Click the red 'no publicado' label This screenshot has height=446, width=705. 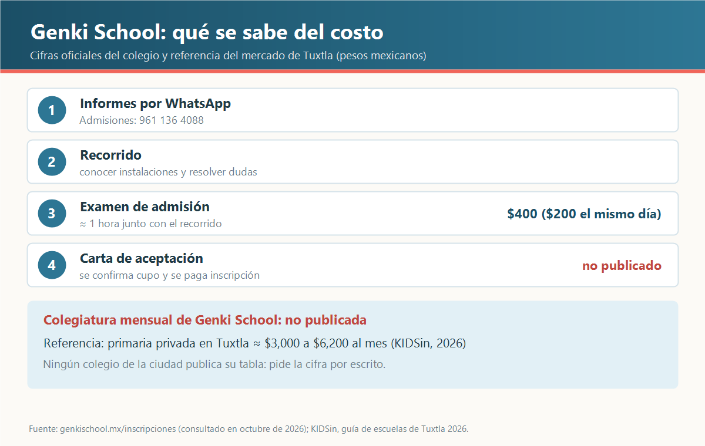[622, 266]
